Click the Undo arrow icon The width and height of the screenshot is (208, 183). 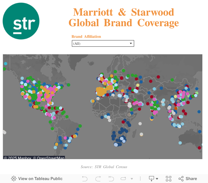[x=85, y=179]
